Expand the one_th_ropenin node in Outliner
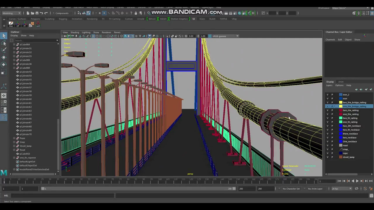 14,158
